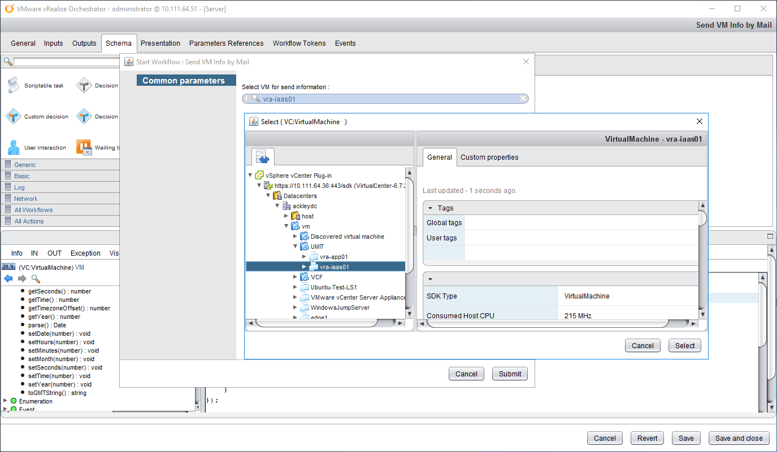This screenshot has width=777, height=452.
Task: Click the palette search input field
Action: (x=65, y=62)
